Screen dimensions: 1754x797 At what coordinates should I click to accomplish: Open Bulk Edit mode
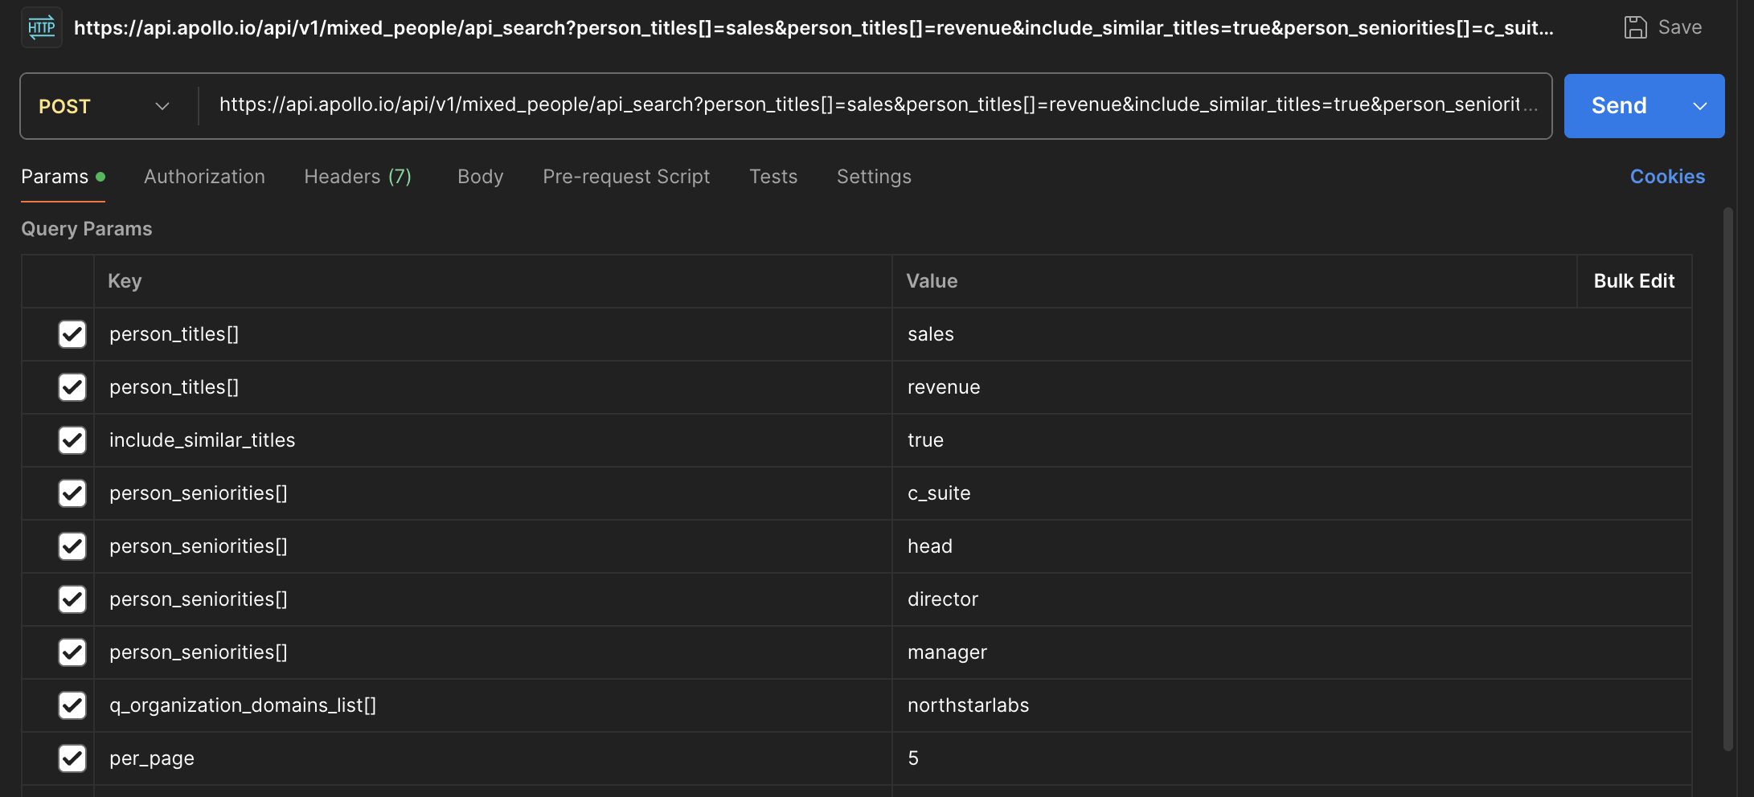pos(1634,281)
